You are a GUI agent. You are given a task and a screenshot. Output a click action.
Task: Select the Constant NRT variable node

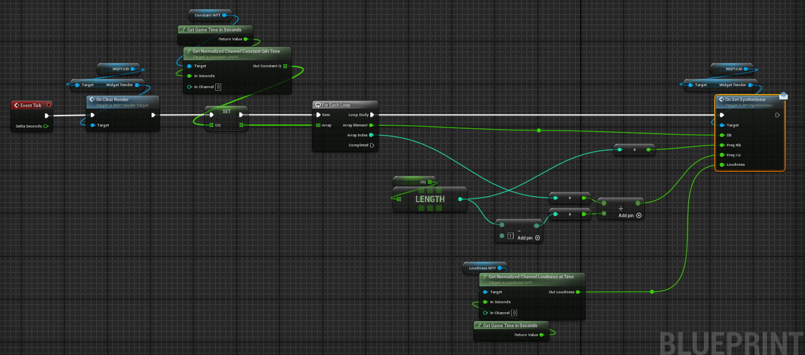tap(210, 15)
